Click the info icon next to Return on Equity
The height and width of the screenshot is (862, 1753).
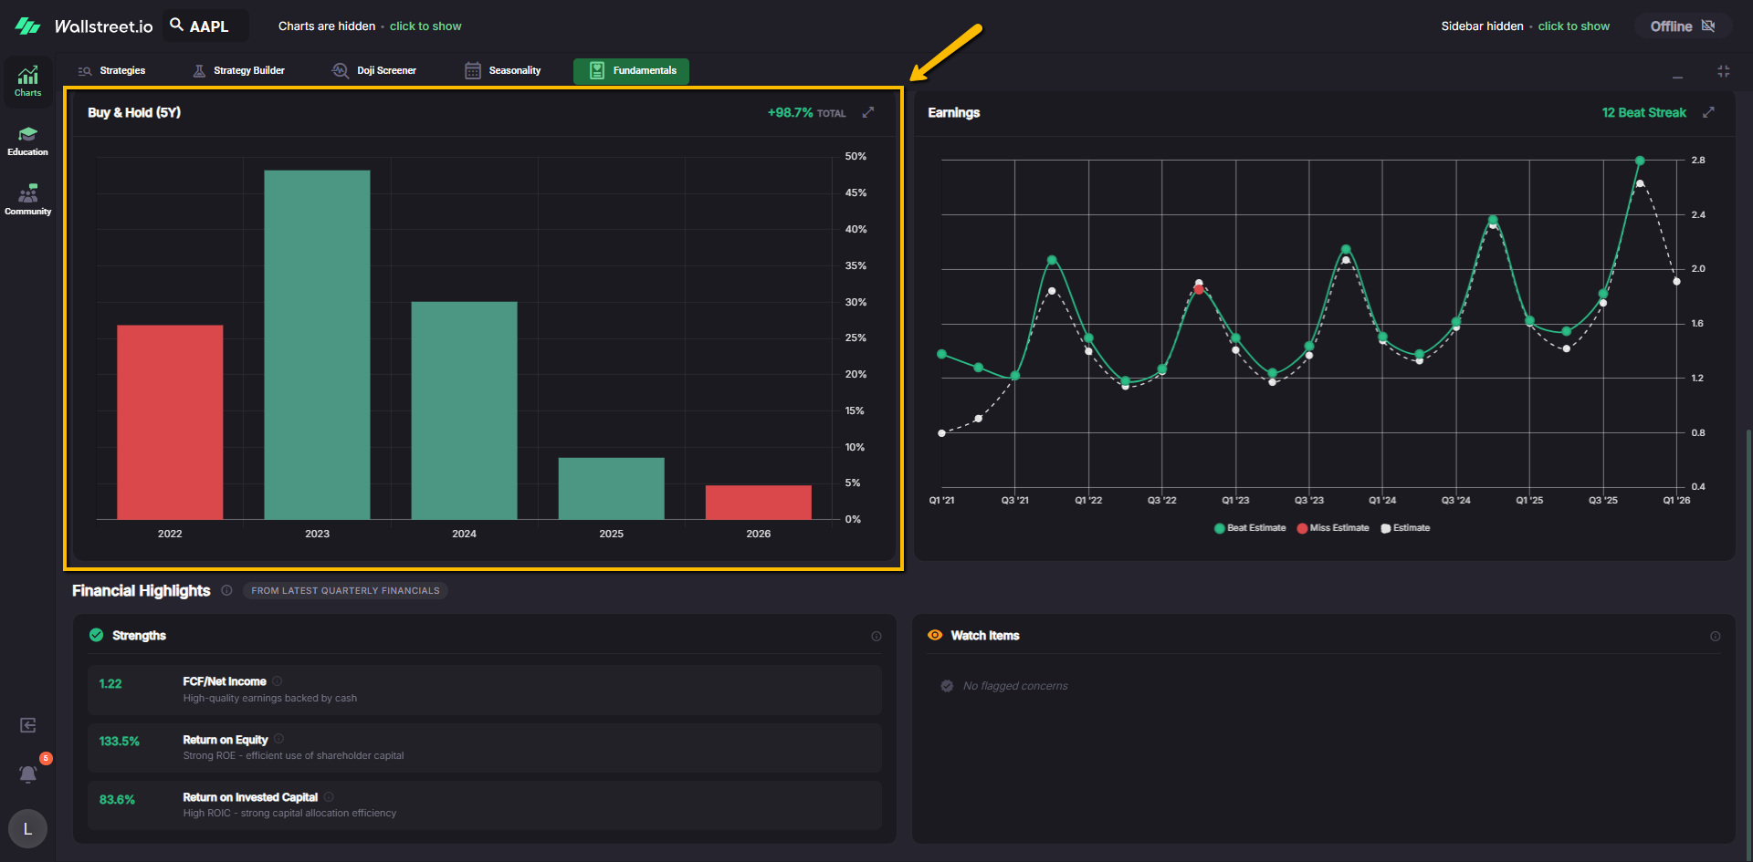point(279,739)
